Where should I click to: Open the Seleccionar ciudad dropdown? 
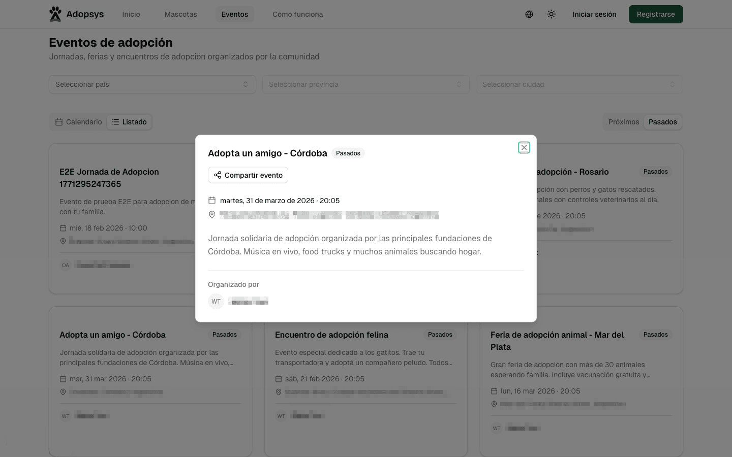pos(579,84)
